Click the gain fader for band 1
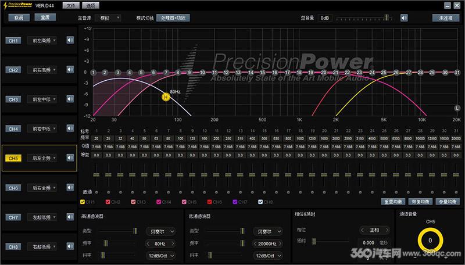This screenshot has width=465, height=265. [96, 175]
